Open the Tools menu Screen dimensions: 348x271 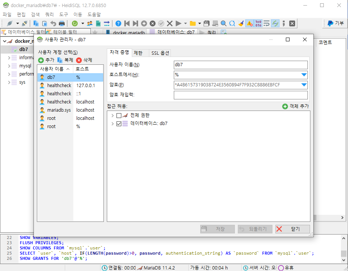point(64,15)
